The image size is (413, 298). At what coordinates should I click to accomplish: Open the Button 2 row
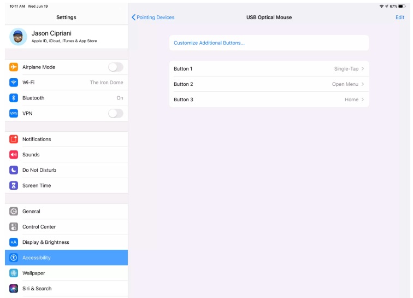pyautogui.click(x=269, y=84)
